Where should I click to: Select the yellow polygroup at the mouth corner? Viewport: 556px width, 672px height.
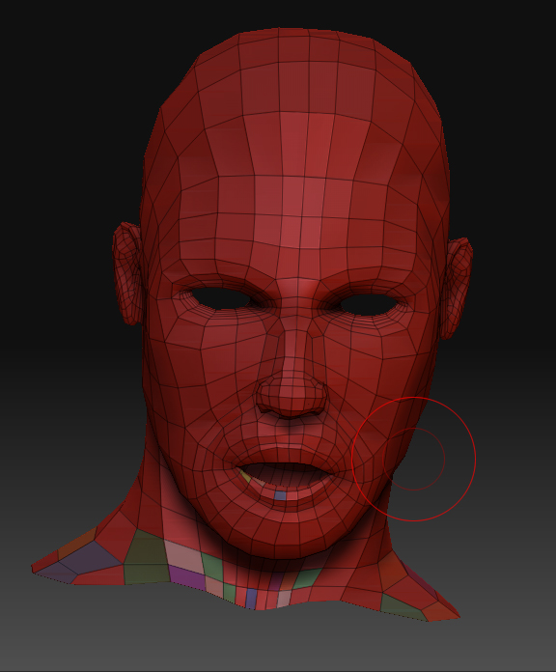tap(246, 476)
